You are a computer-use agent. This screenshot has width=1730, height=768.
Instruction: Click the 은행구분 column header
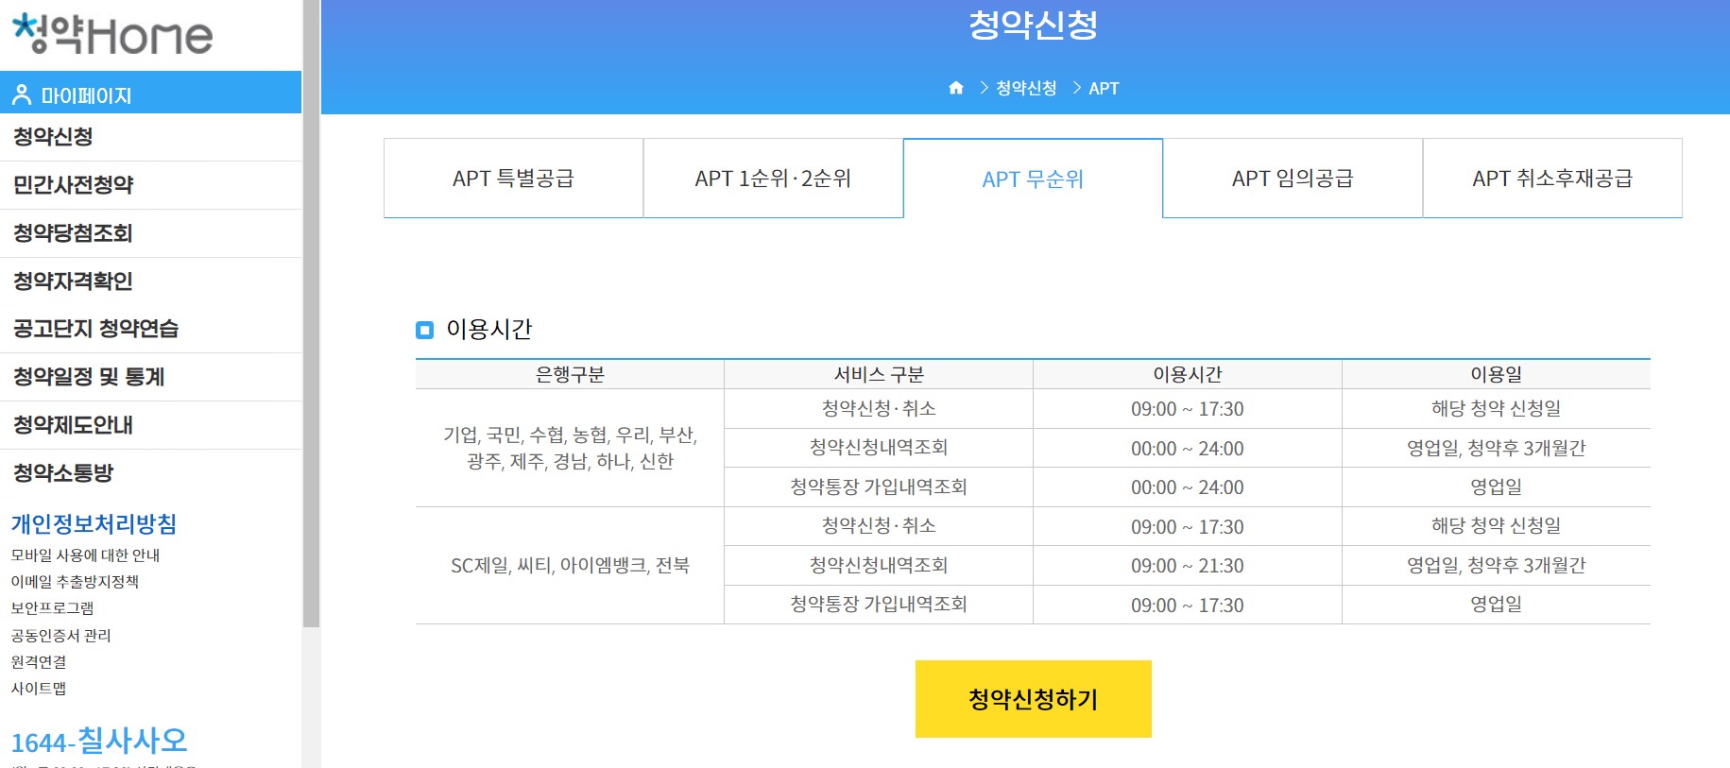coord(570,375)
